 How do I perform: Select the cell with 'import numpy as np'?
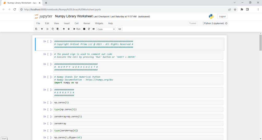point(138,80)
